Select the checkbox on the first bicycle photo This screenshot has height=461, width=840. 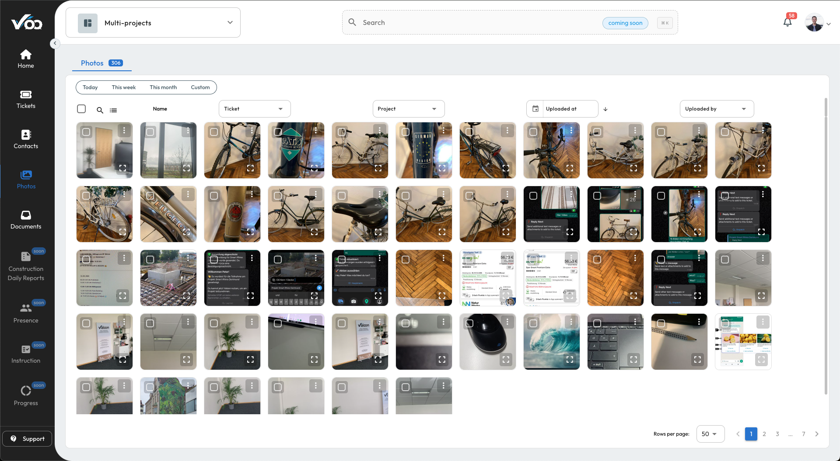tap(214, 131)
